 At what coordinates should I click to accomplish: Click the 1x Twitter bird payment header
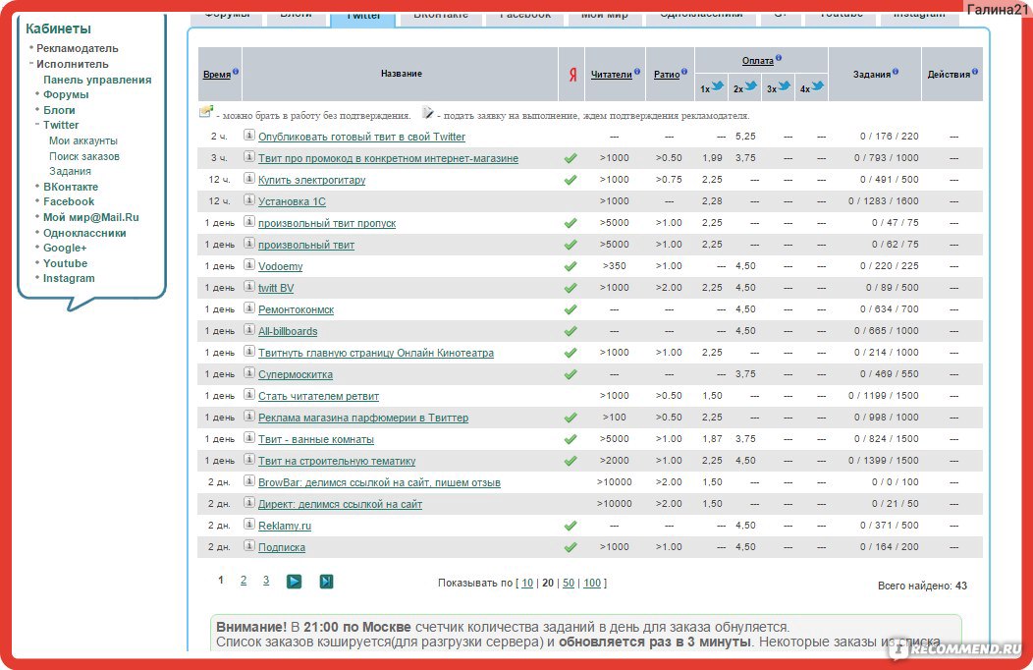(712, 87)
